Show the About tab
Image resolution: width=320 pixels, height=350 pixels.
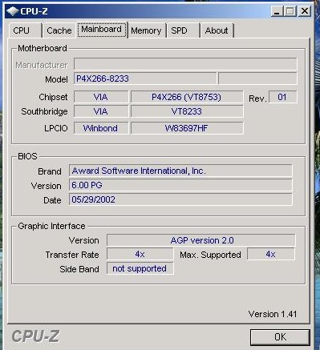tap(217, 30)
